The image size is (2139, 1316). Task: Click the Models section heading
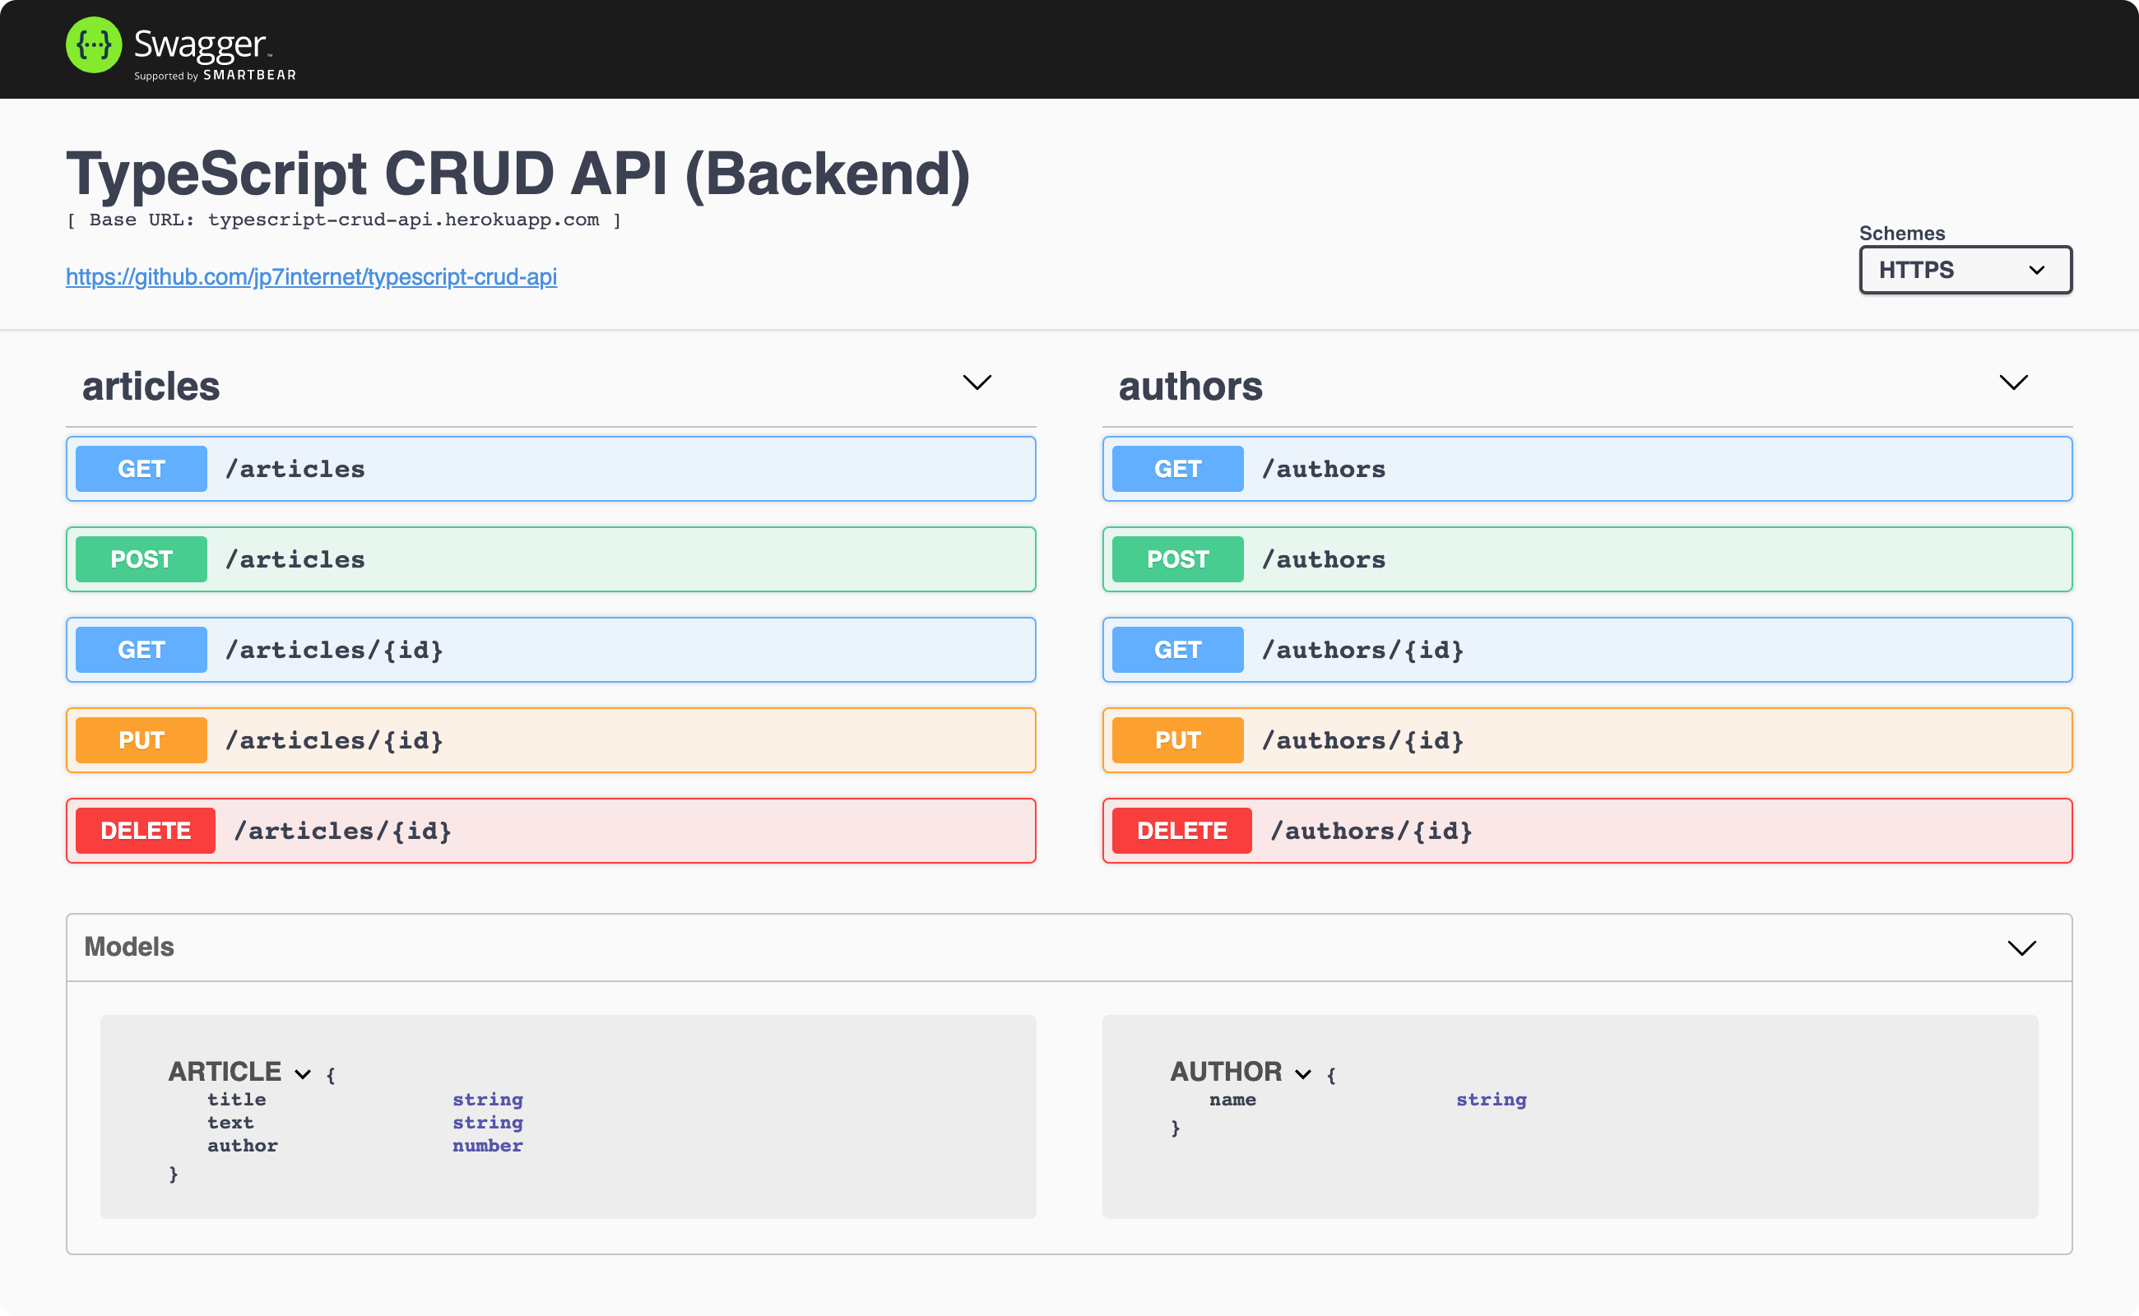pos(129,947)
